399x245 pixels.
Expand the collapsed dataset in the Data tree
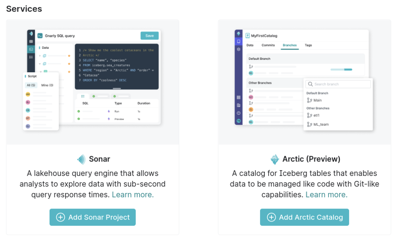click(39, 55)
